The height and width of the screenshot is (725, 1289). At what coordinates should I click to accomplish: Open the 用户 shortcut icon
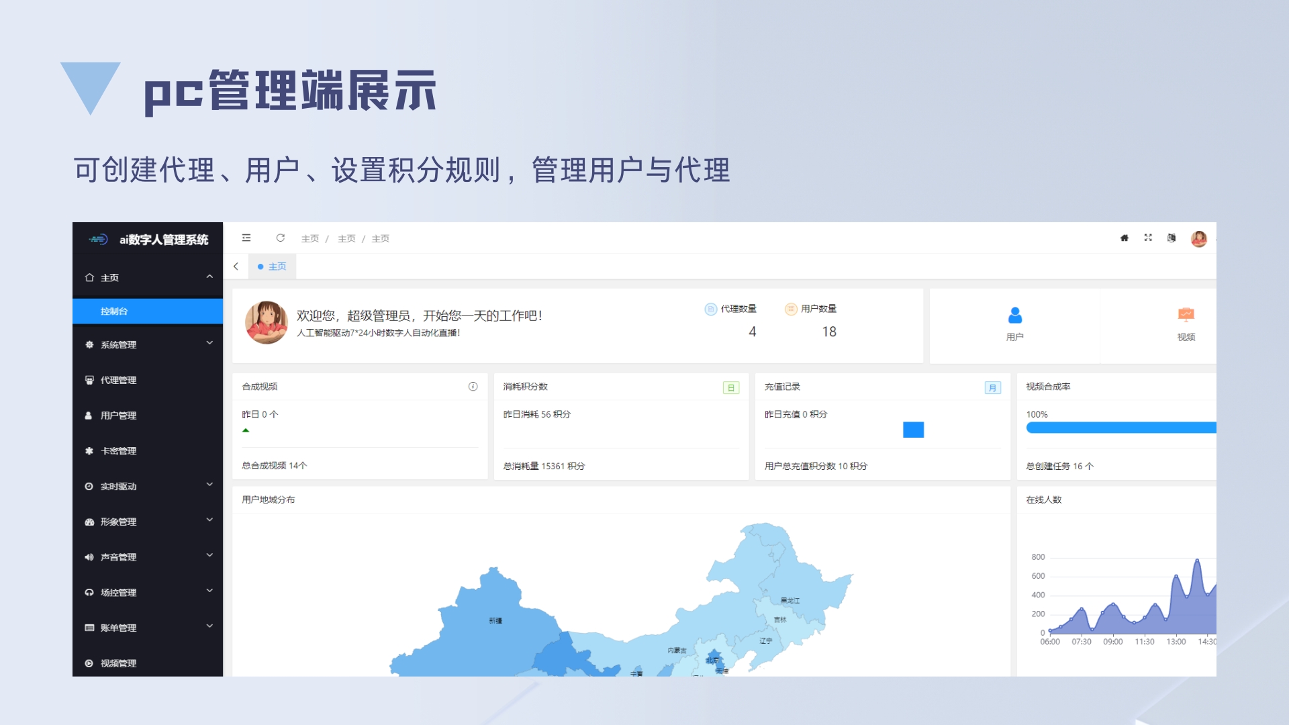click(1014, 315)
